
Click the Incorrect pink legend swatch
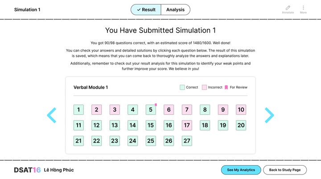pos(204,87)
